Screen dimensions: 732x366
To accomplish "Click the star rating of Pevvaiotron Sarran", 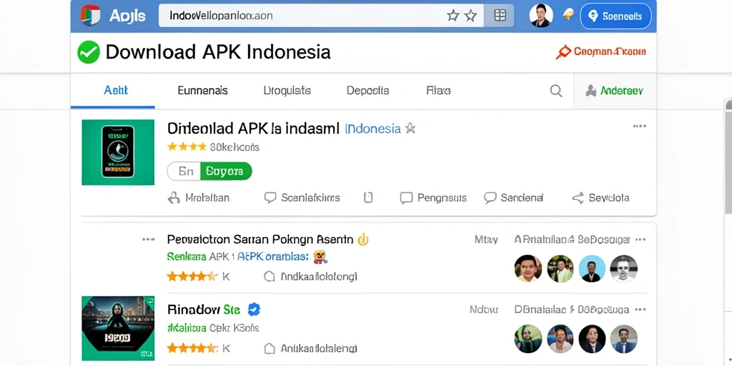I will point(192,277).
